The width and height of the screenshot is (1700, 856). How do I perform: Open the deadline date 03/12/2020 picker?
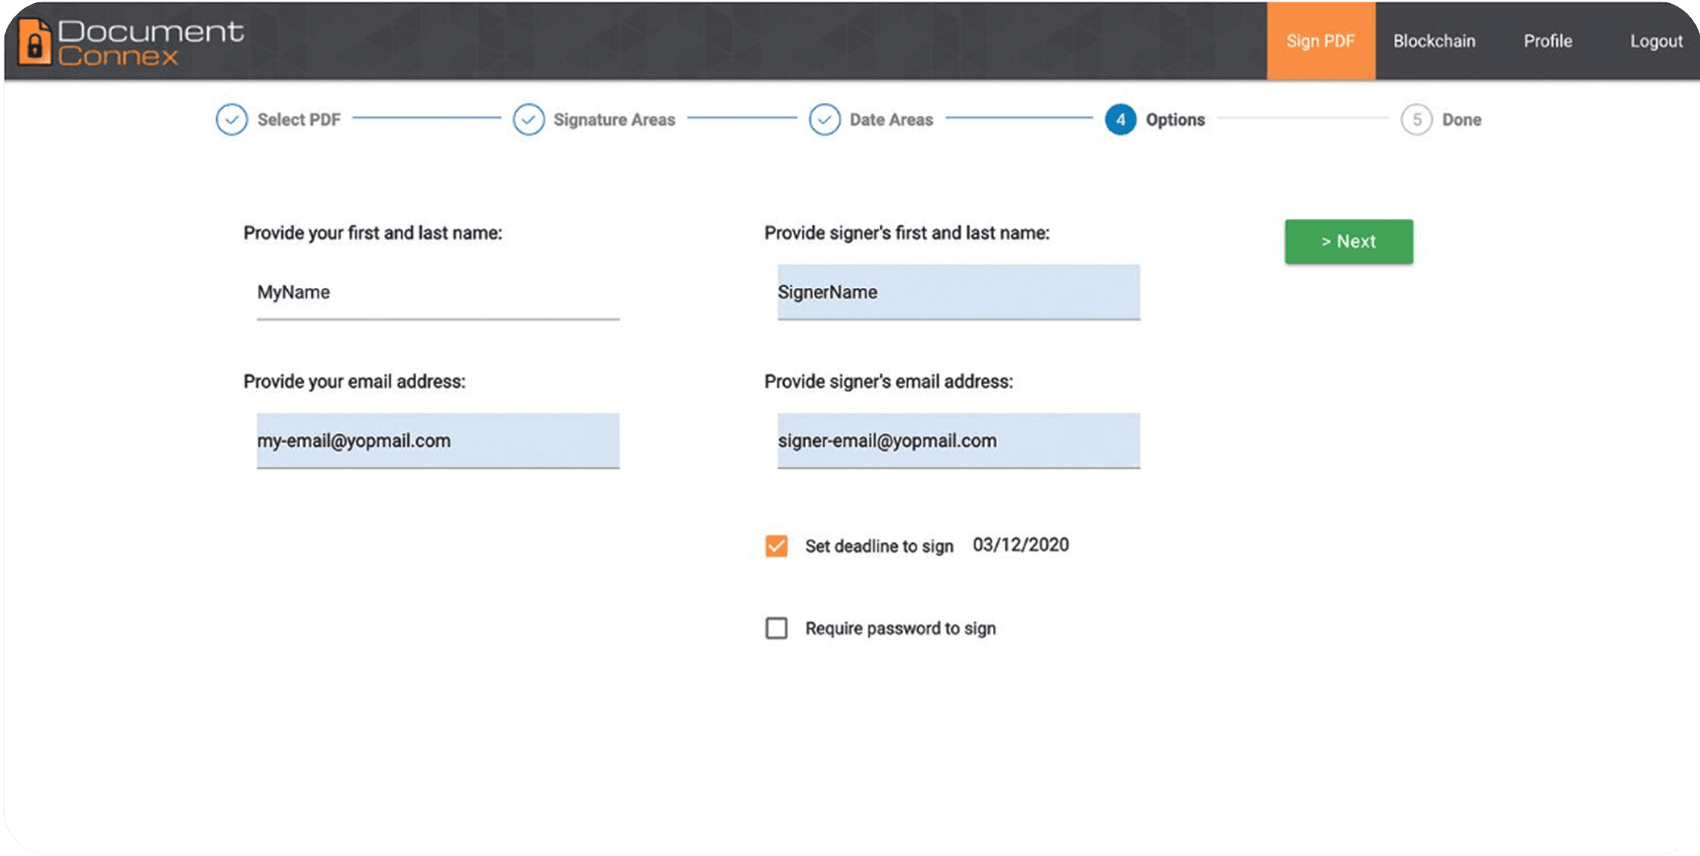tap(1021, 545)
